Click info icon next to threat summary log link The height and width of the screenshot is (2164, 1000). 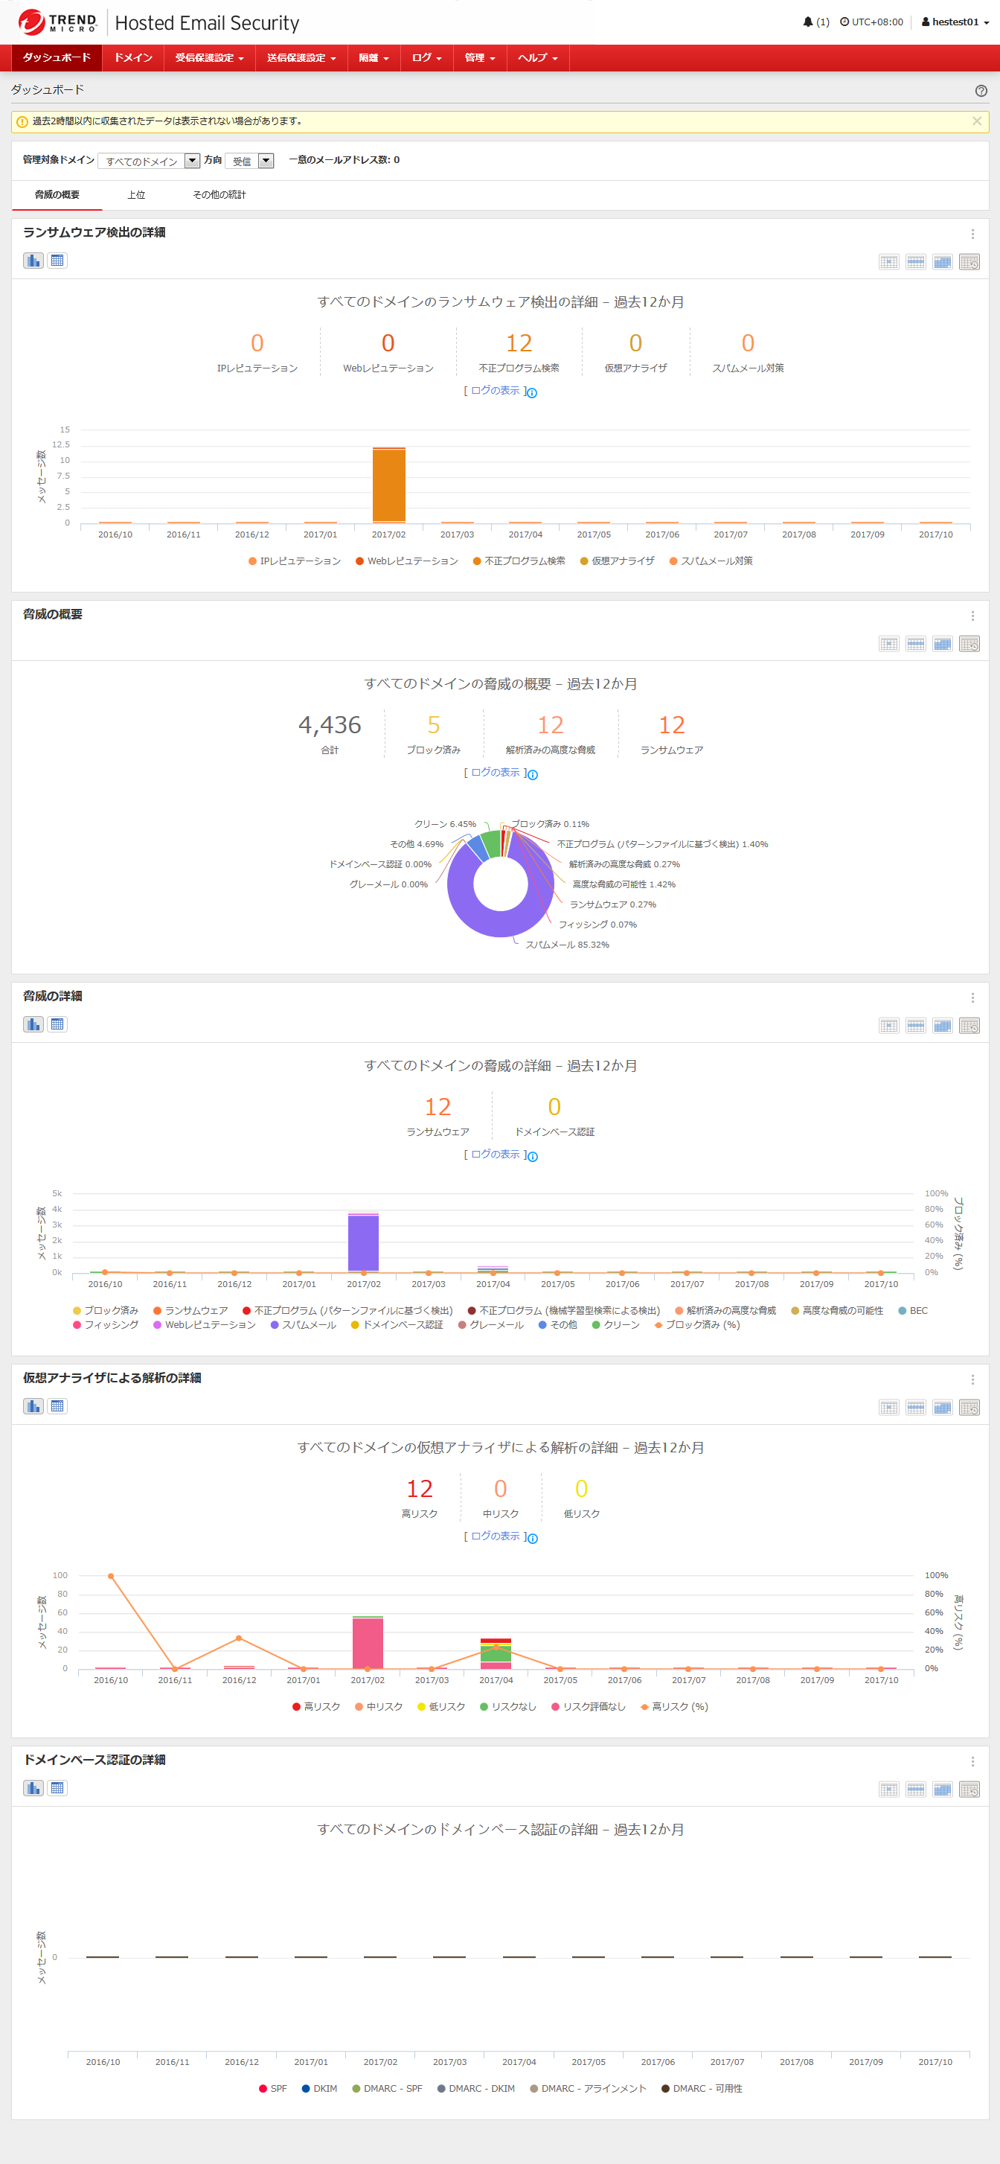[x=532, y=774]
